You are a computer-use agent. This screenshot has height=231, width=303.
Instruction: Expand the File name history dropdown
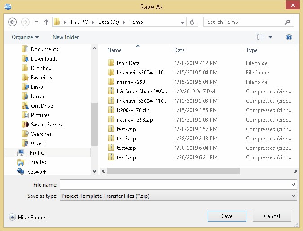pos(293,185)
